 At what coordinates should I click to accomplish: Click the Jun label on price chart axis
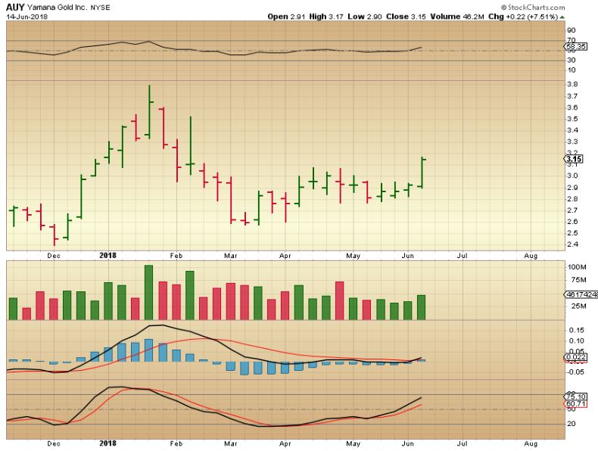[408, 256]
